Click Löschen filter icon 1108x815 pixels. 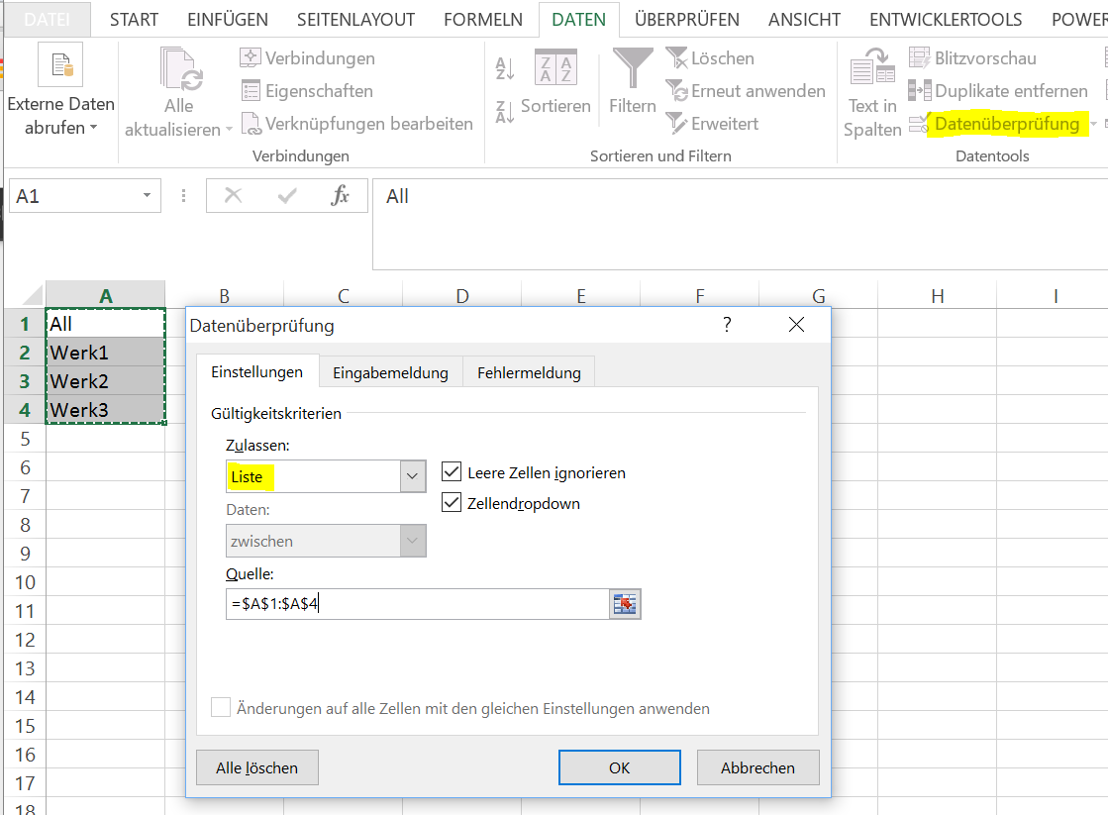coord(676,58)
